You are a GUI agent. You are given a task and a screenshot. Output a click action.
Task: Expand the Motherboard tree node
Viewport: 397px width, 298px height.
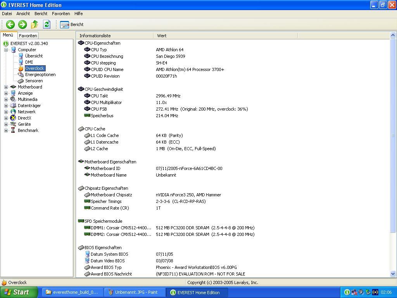pos(6,87)
